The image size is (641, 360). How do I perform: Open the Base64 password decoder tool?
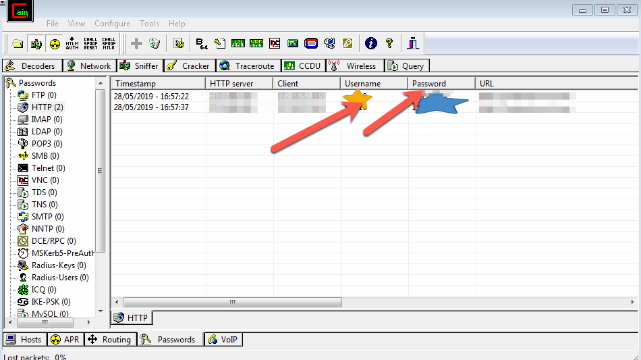coord(201,44)
